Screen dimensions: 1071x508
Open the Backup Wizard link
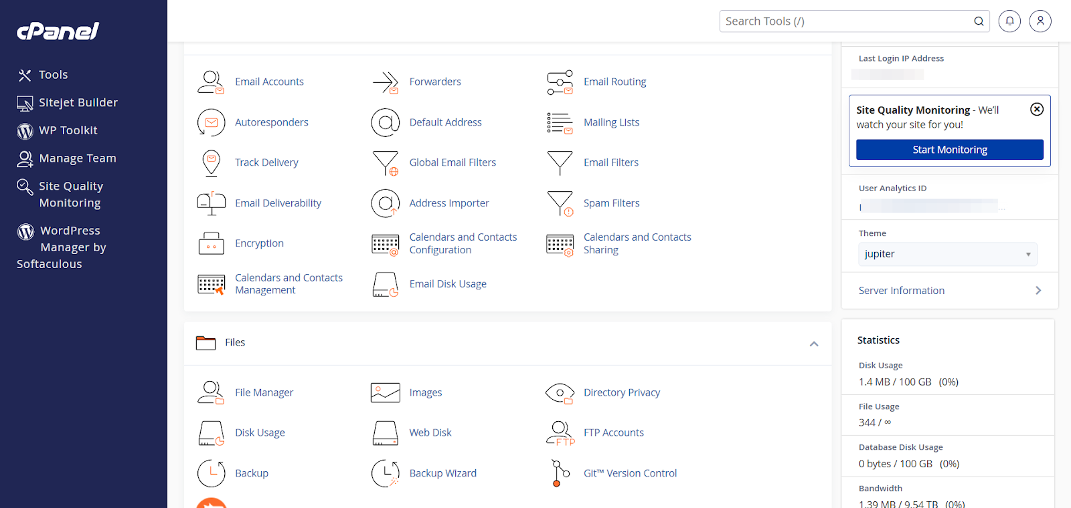[x=443, y=473]
